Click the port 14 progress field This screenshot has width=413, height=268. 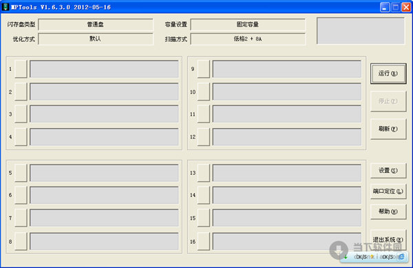tap(287, 195)
